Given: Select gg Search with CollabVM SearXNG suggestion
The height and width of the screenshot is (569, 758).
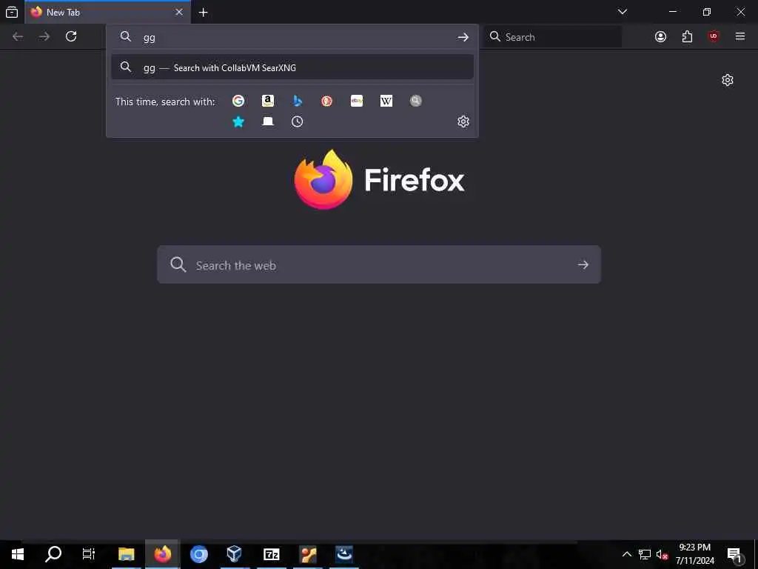Looking at the screenshot, I should click(x=292, y=67).
